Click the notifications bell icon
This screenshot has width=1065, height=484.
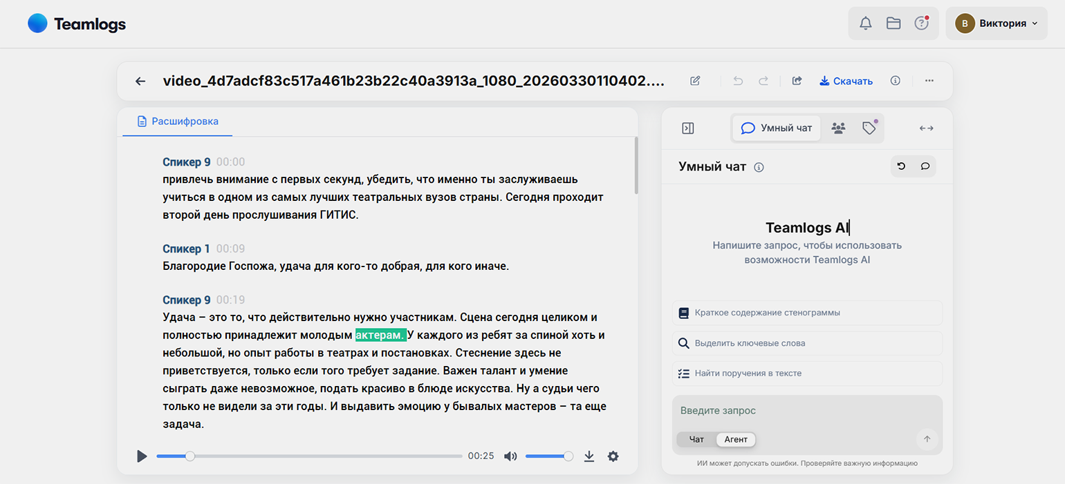[865, 23]
